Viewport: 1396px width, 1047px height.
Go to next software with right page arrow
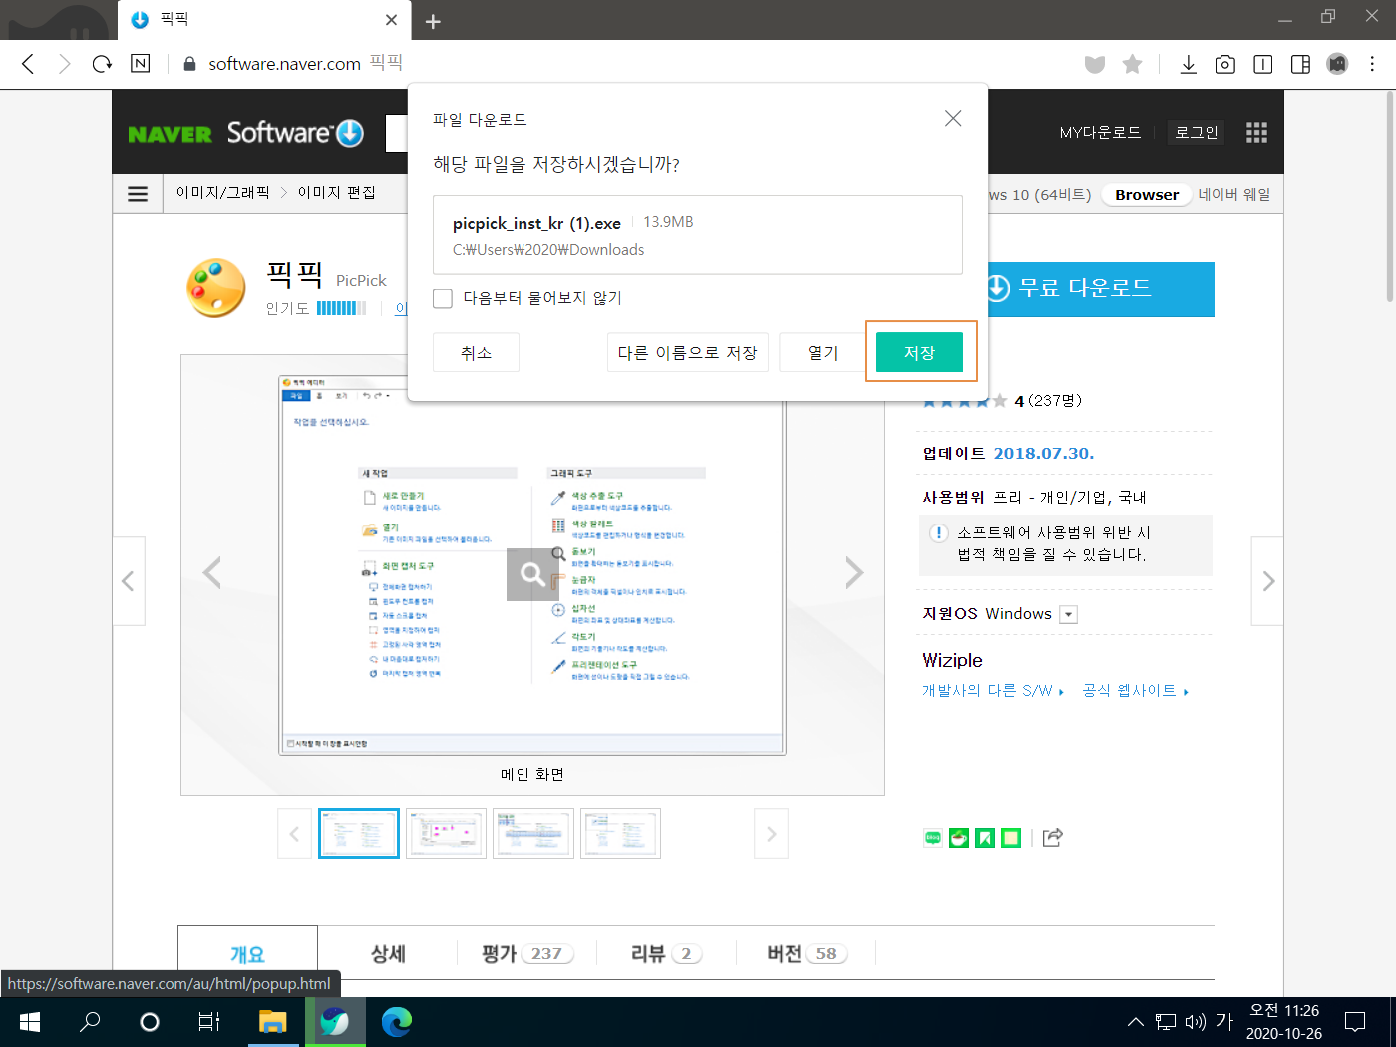pyautogui.click(x=1267, y=581)
